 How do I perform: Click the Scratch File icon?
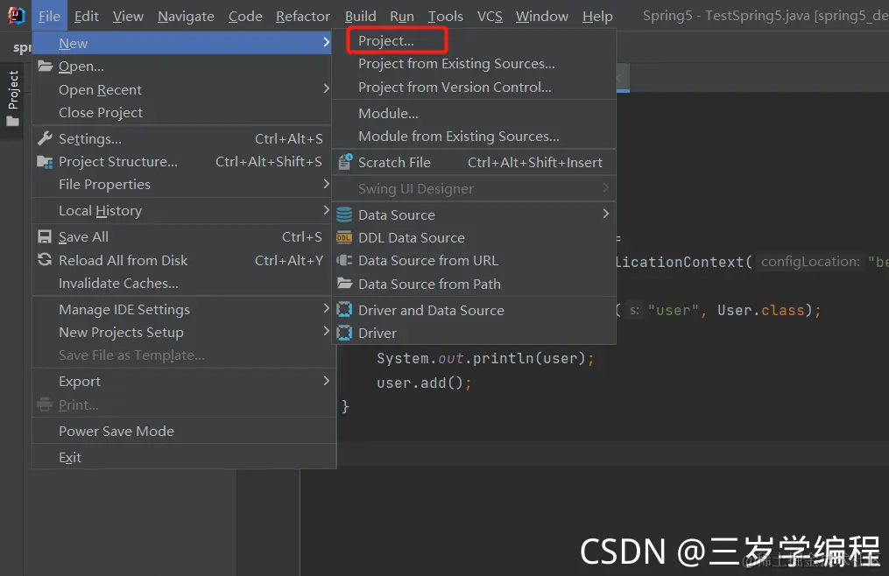point(345,162)
